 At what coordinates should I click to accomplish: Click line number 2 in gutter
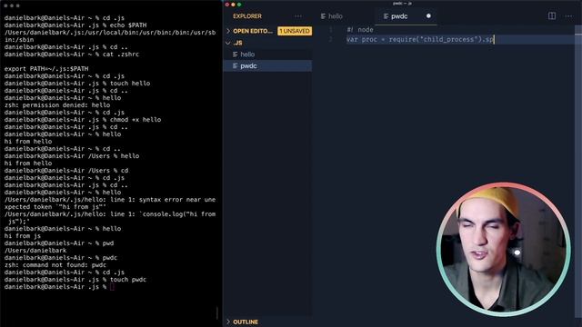coord(330,39)
